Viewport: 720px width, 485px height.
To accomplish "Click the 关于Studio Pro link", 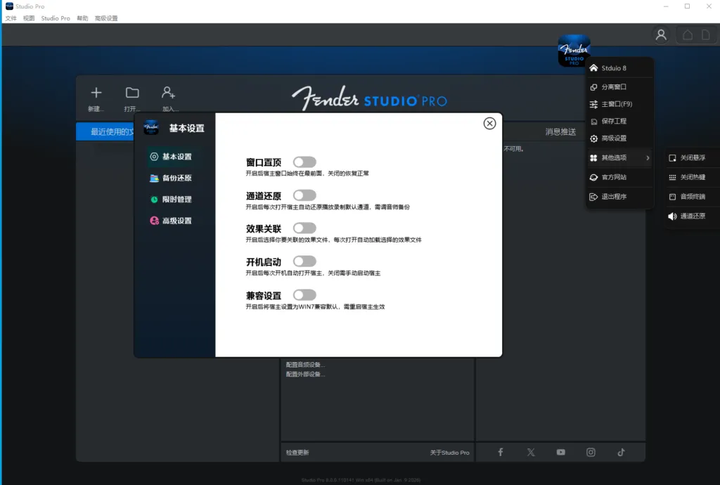I will click(449, 453).
